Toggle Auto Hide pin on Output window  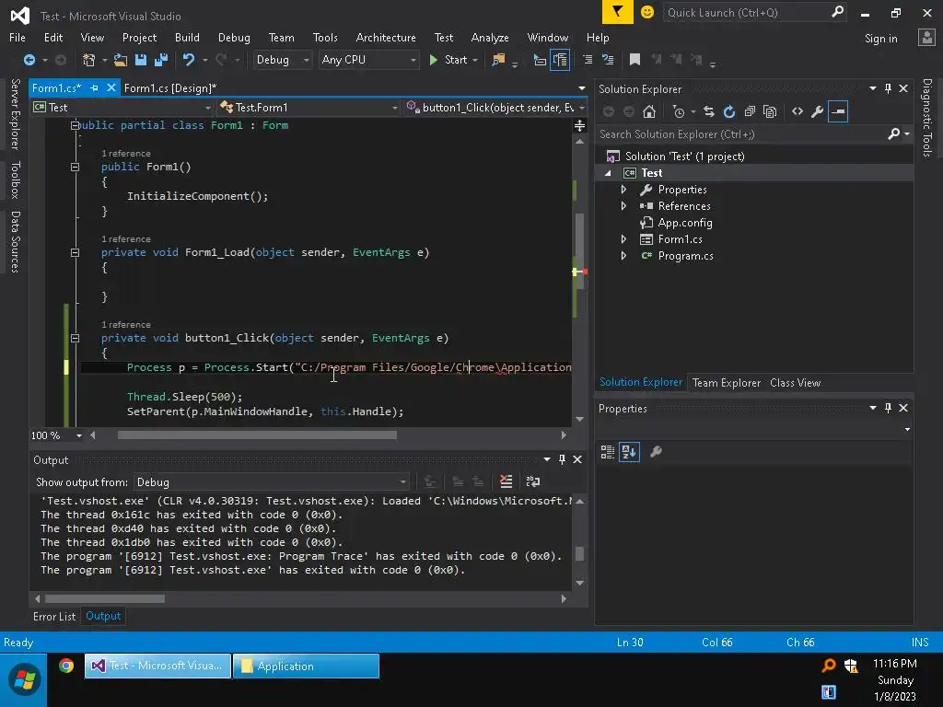[x=562, y=459]
